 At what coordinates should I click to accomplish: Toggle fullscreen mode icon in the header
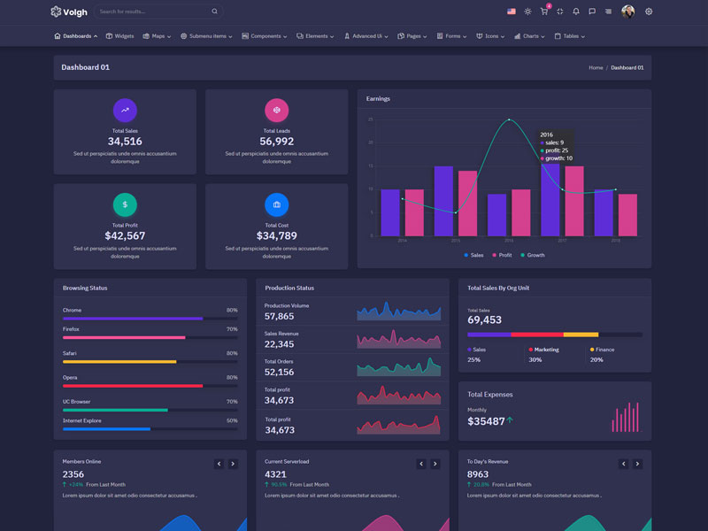(x=560, y=12)
